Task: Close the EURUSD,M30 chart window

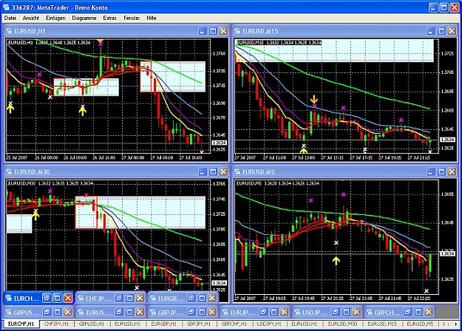Action: 224,171
